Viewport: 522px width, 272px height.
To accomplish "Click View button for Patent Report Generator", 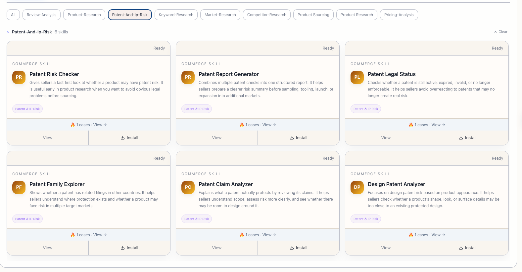I will (217, 138).
